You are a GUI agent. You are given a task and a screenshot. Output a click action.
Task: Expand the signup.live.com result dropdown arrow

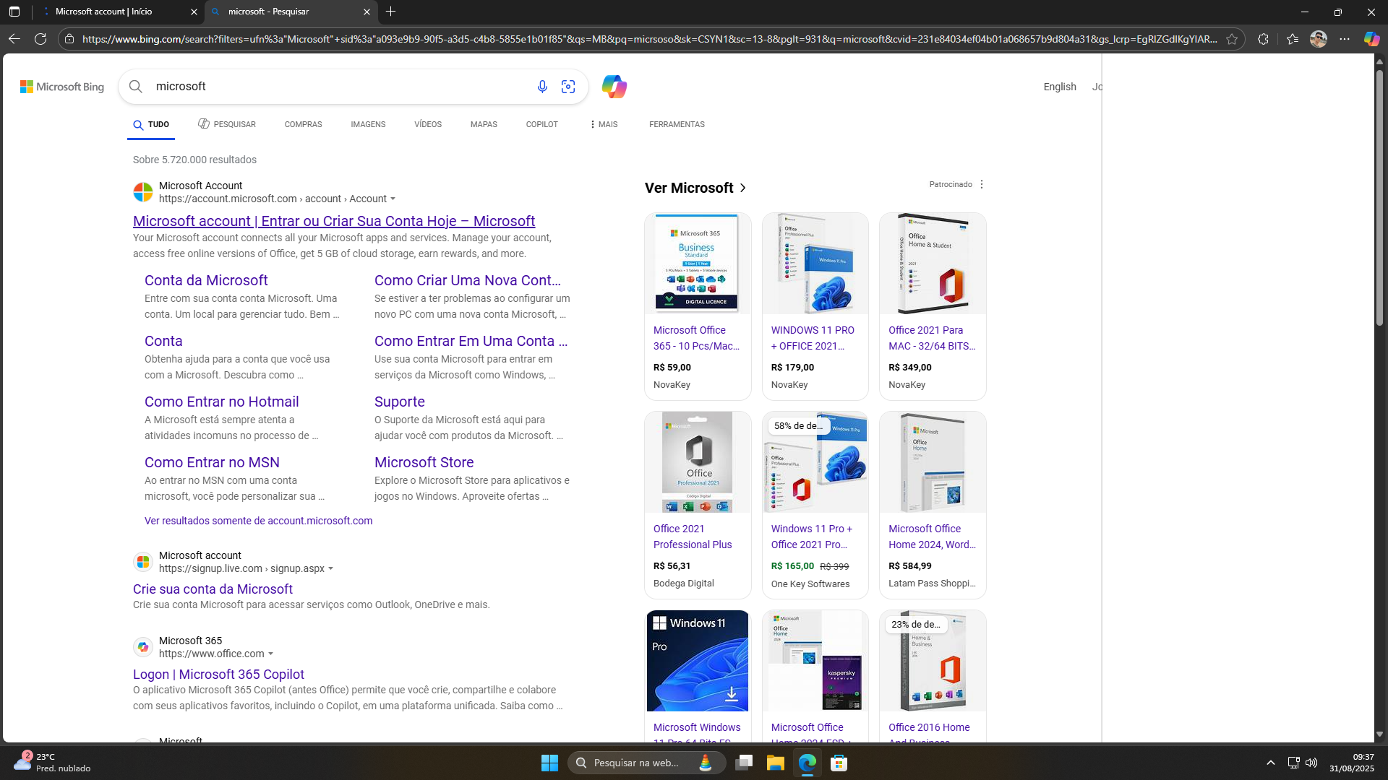coord(331,569)
